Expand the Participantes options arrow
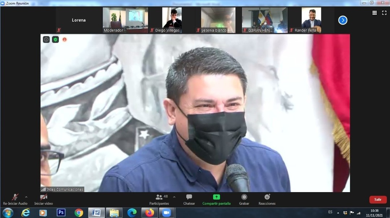The width and height of the screenshot is (390, 218). click(x=174, y=197)
